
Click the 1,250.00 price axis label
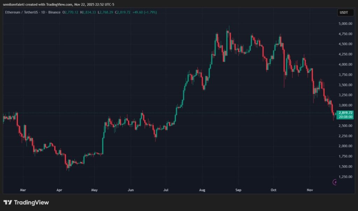[345, 177]
